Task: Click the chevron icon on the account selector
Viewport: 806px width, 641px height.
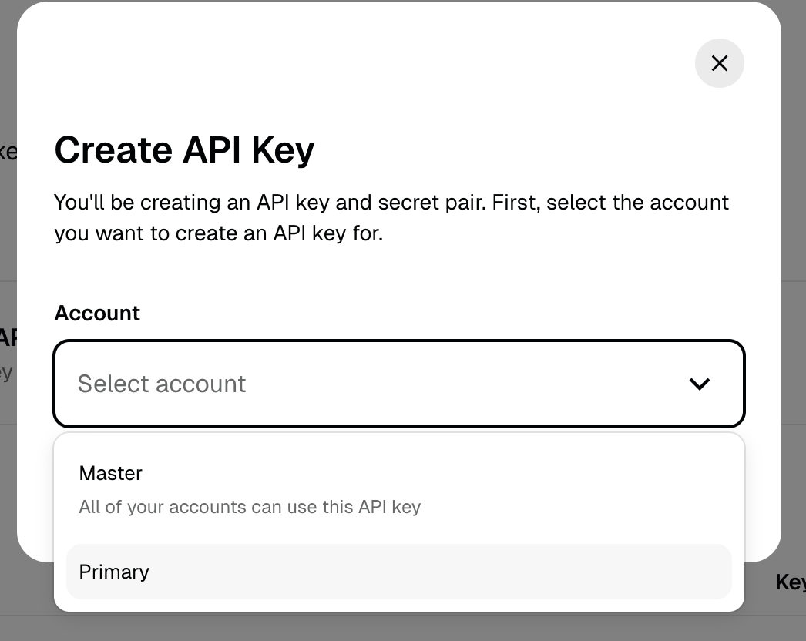Action: point(700,384)
